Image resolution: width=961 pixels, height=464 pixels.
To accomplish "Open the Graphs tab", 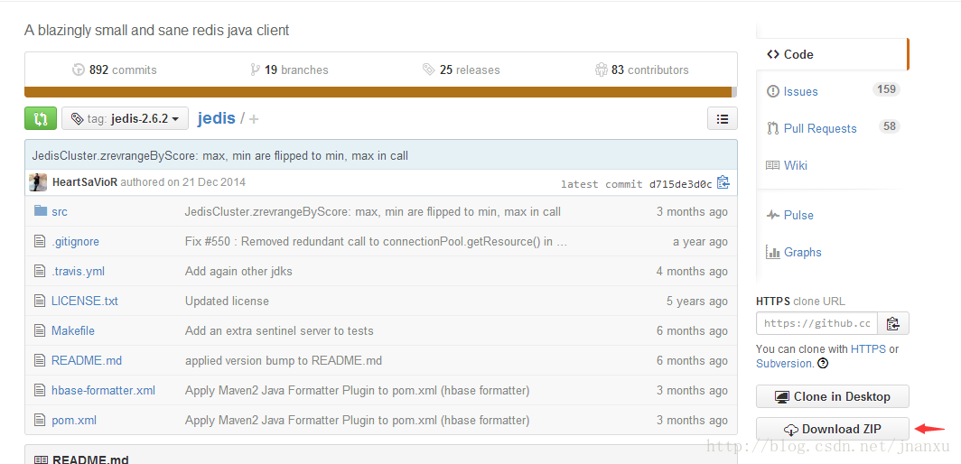I will [802, 252].
